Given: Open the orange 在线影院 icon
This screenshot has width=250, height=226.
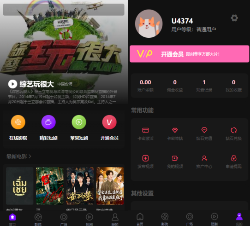Looking at the screenshot, I should tap(18, 122).
